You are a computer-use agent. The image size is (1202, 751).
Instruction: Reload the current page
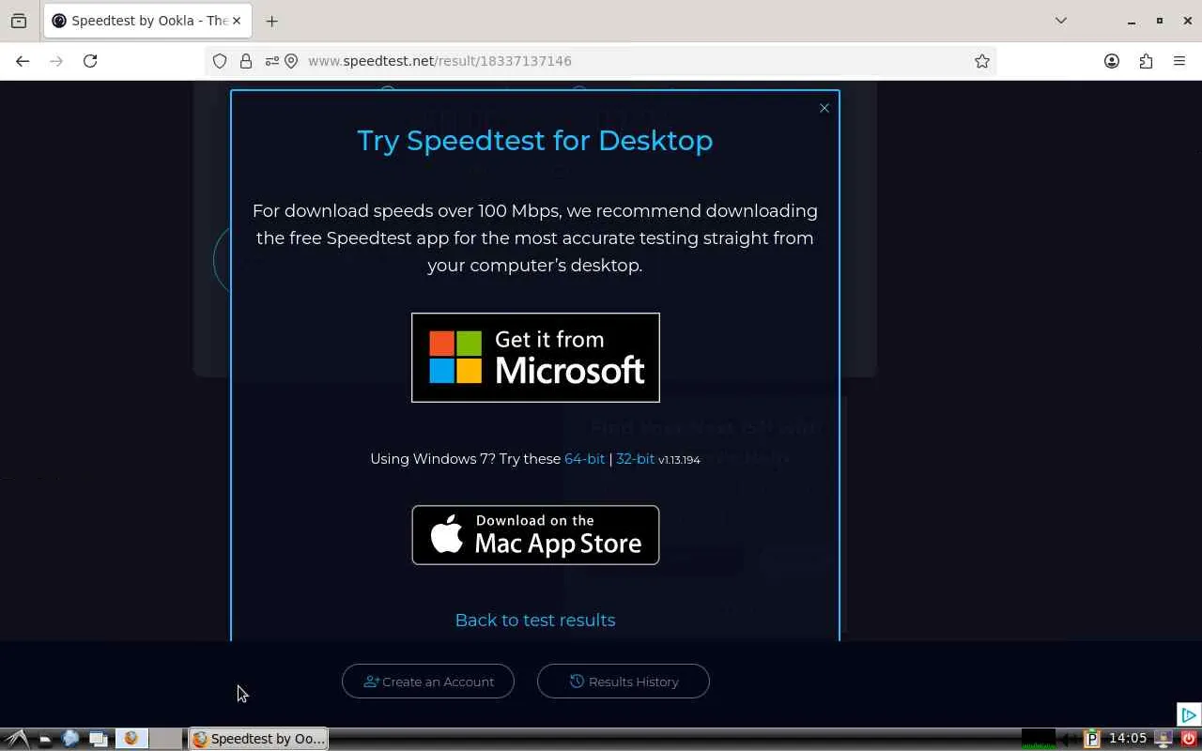click(90, 61)
